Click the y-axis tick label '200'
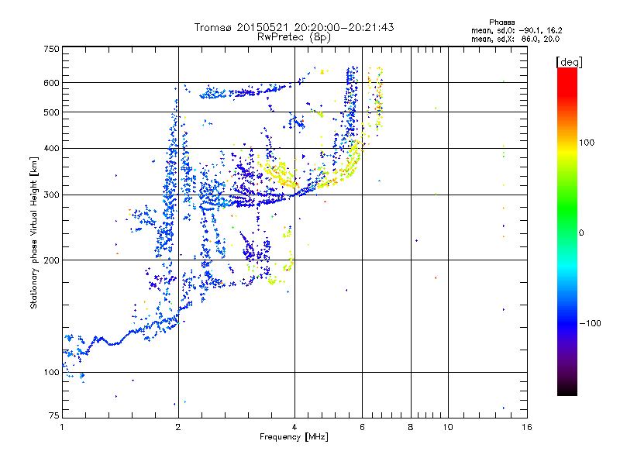 tap(51, 260)
